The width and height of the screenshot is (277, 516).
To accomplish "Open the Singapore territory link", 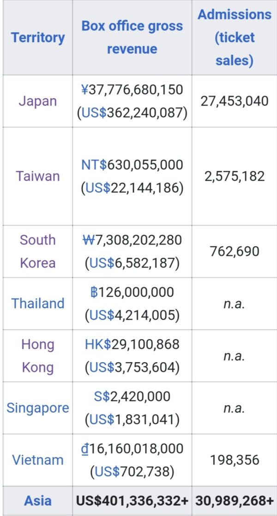I will coord(38,408).
